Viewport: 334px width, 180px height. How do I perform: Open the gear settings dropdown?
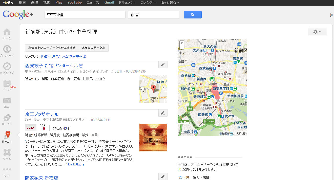[317, 32]
